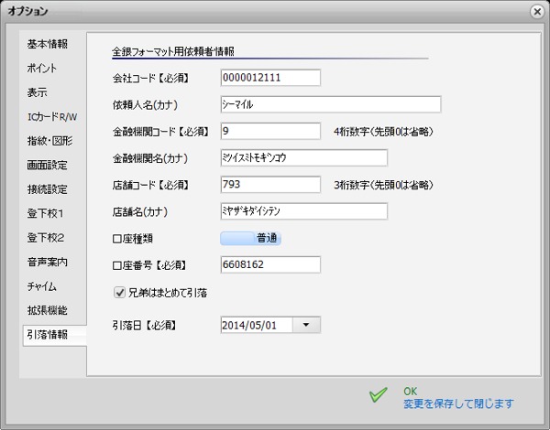Focus the 店舗名(カナ) text field
This screenshot has height=430, width=550.
(x=304, y=211)
